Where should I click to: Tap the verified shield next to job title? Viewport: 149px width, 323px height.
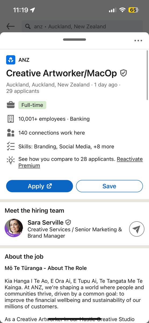pos(123,73)
